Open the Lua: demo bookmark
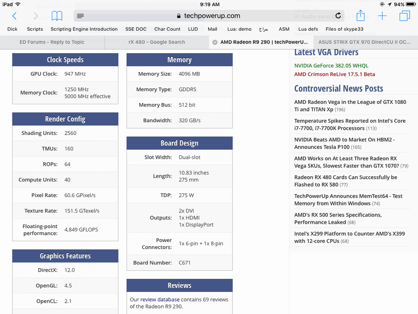Screen dimensions: 418x314 point(240,29)
